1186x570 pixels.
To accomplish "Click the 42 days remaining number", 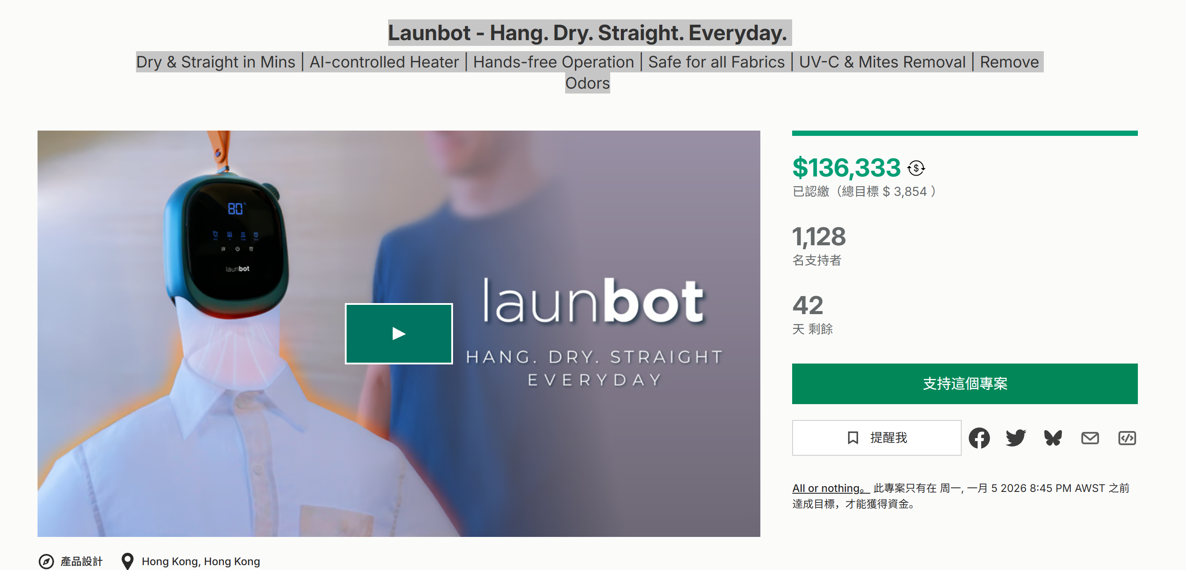I will point(808,305).
